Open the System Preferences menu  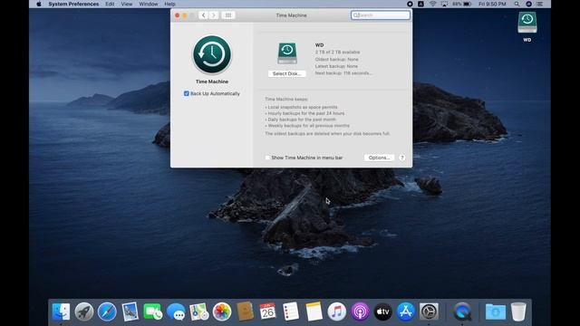(73, 4)
